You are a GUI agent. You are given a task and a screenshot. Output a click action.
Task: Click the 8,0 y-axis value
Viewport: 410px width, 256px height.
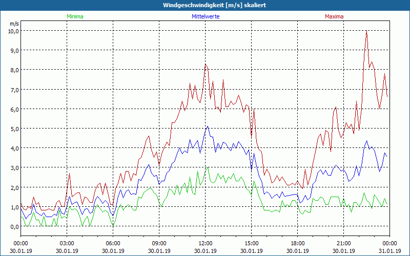[15, 70]
